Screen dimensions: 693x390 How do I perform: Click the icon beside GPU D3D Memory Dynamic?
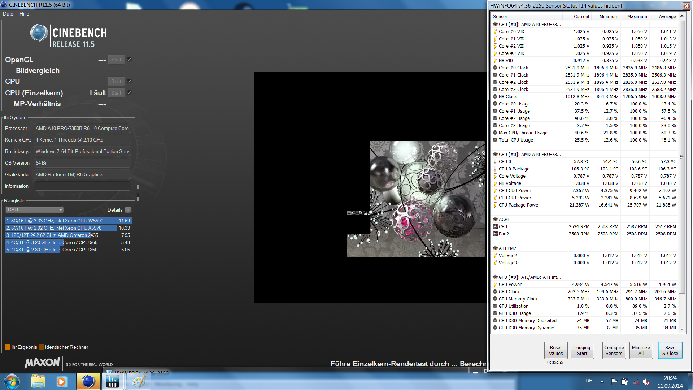pos(495,328)
